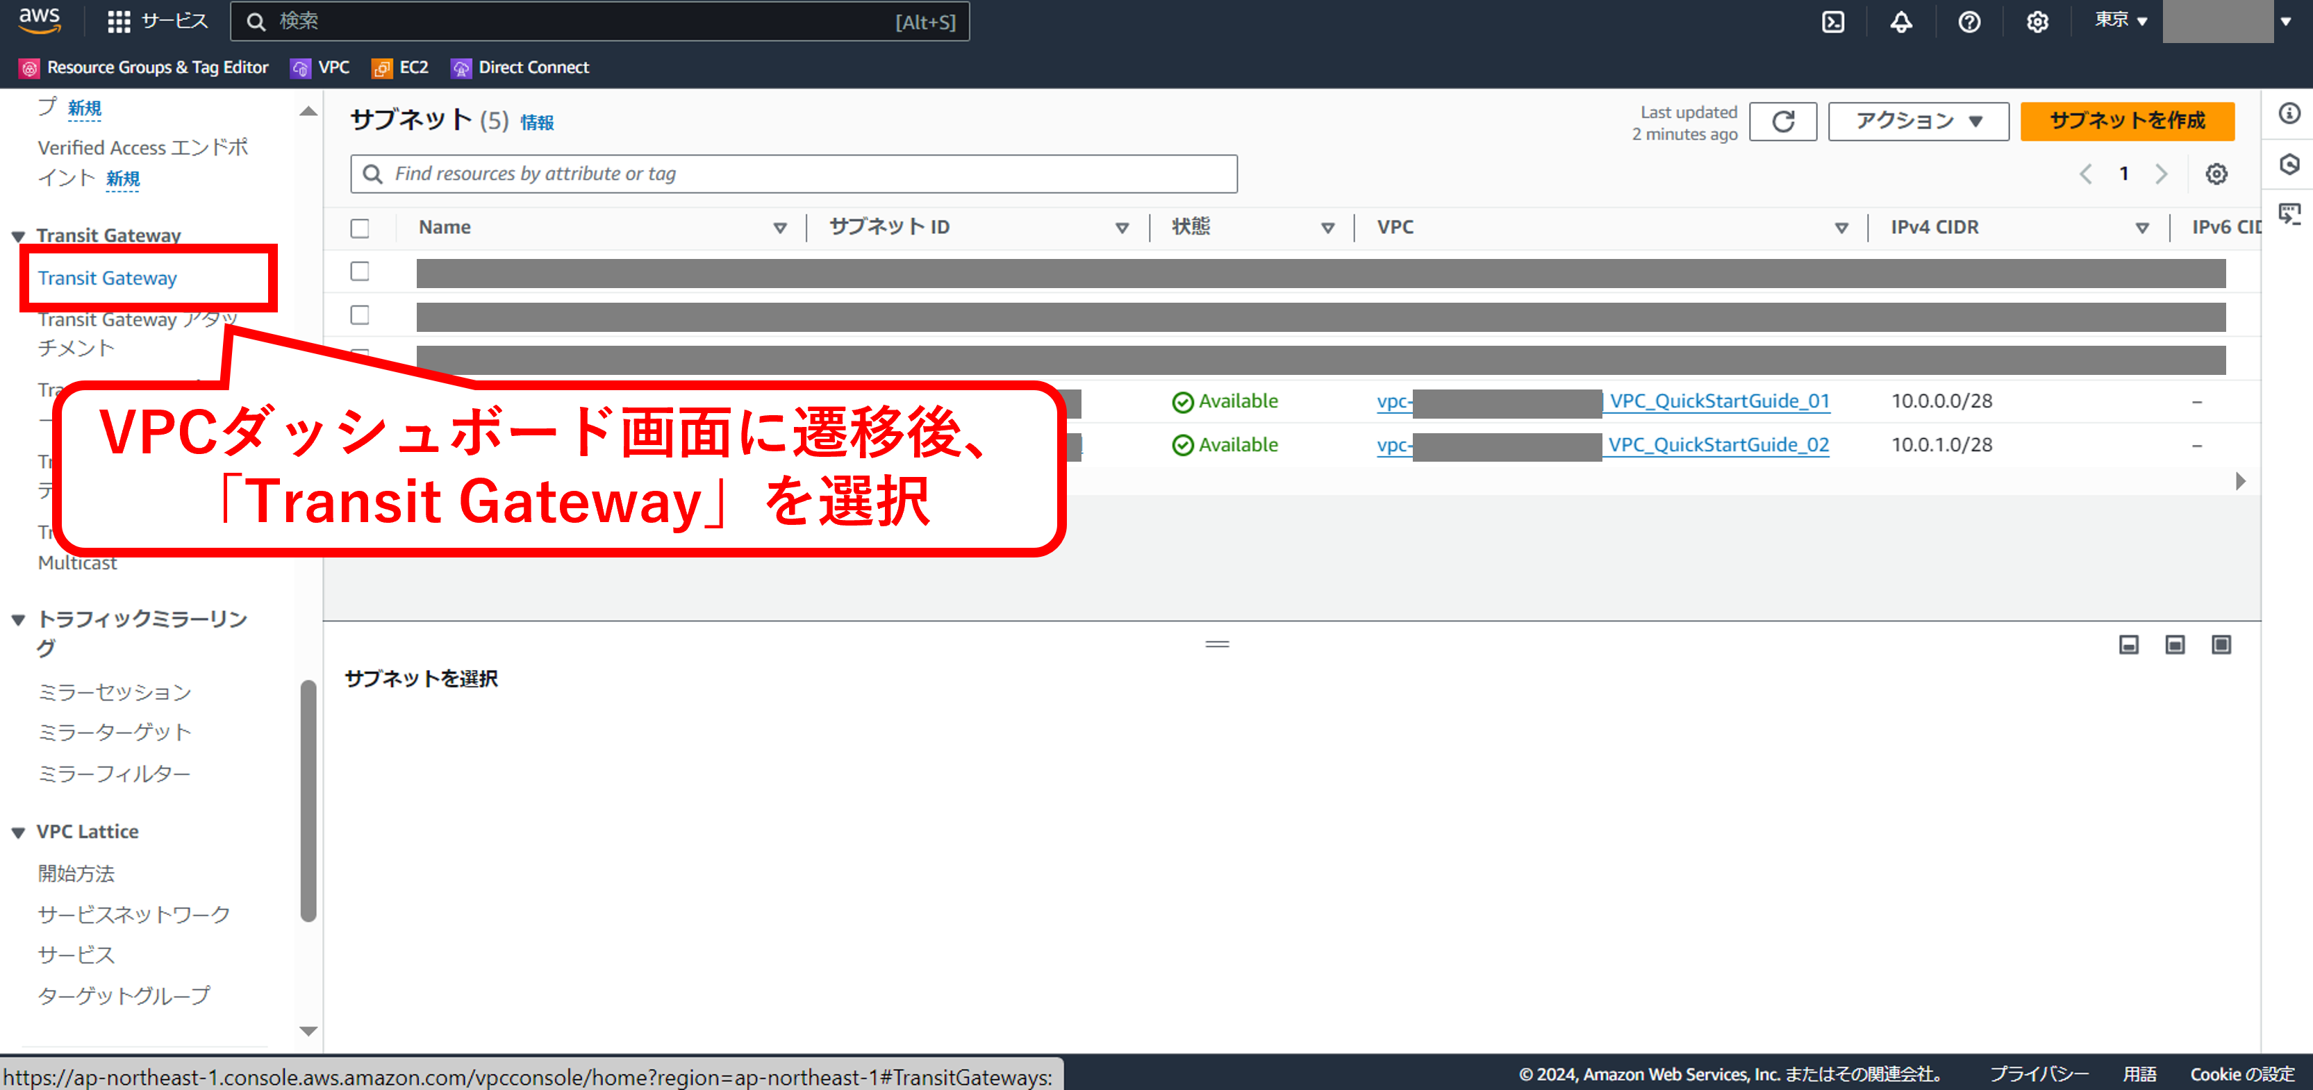Focus the Find resources by attribute filter box
The height and width of the screenshot is (1090, 2313).
794,174
